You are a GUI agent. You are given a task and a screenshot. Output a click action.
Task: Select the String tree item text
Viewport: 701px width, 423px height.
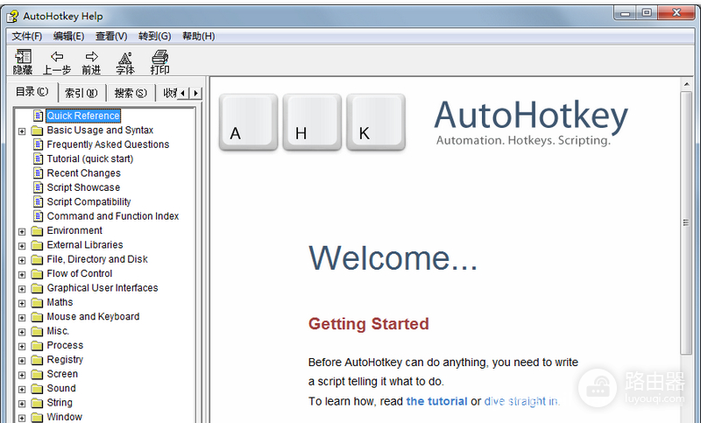(x=60, y=403)
